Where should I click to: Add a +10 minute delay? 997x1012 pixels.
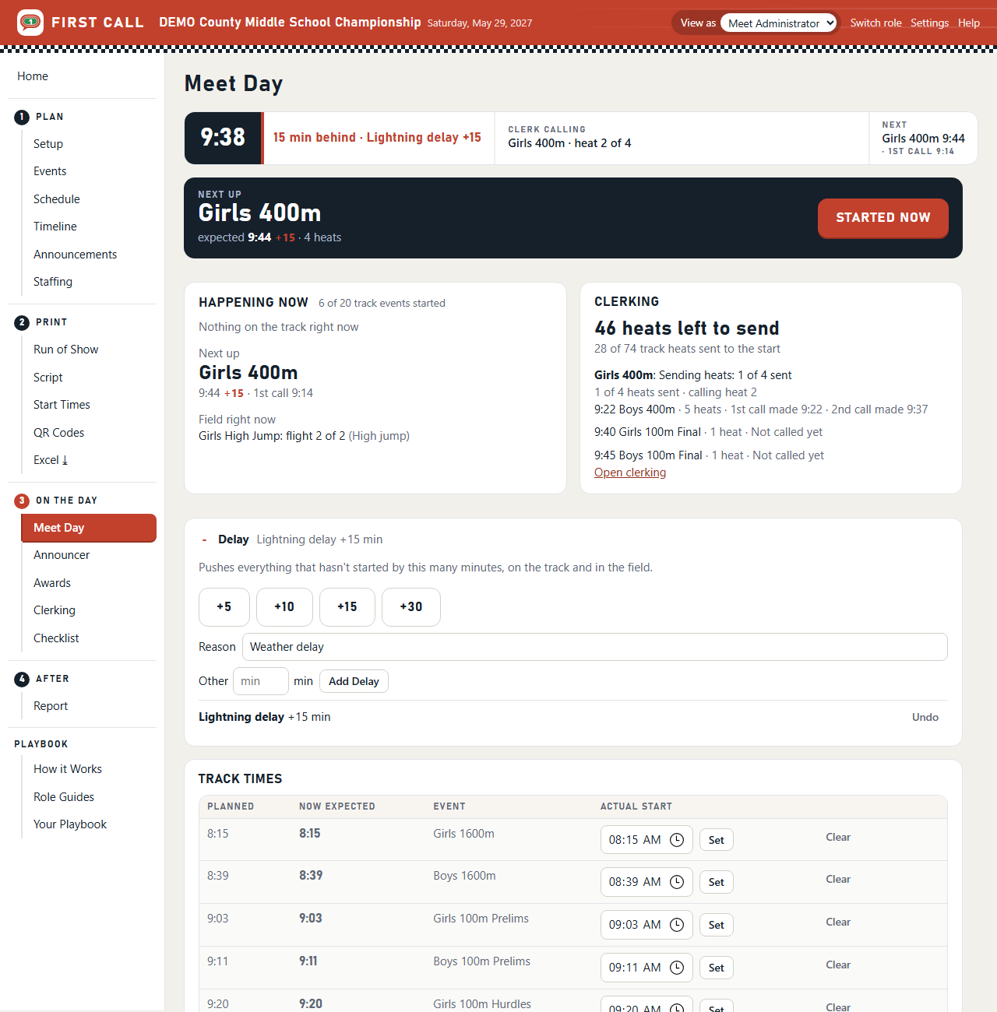(284, 607)
